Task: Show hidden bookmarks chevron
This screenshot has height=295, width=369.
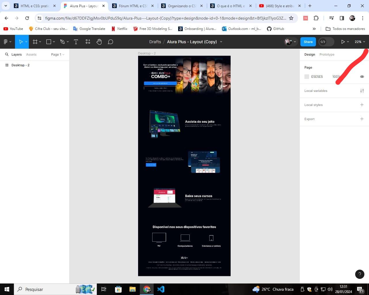Action: pyautogui.click(x=314, y=29)
